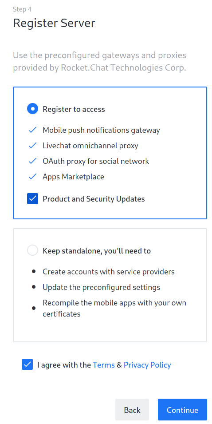Click bullet beside Recompile the mobile apps
The width and height of the screenshot is (212, 424).
click(34, 308)
